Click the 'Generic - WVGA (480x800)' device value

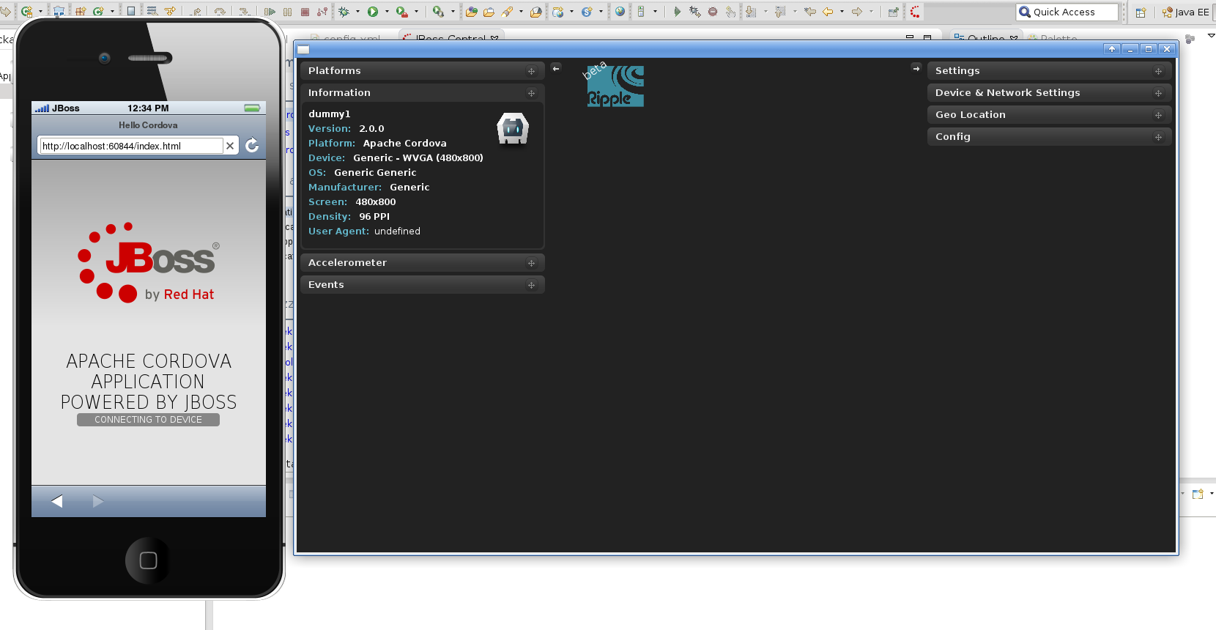coord(418,158)
